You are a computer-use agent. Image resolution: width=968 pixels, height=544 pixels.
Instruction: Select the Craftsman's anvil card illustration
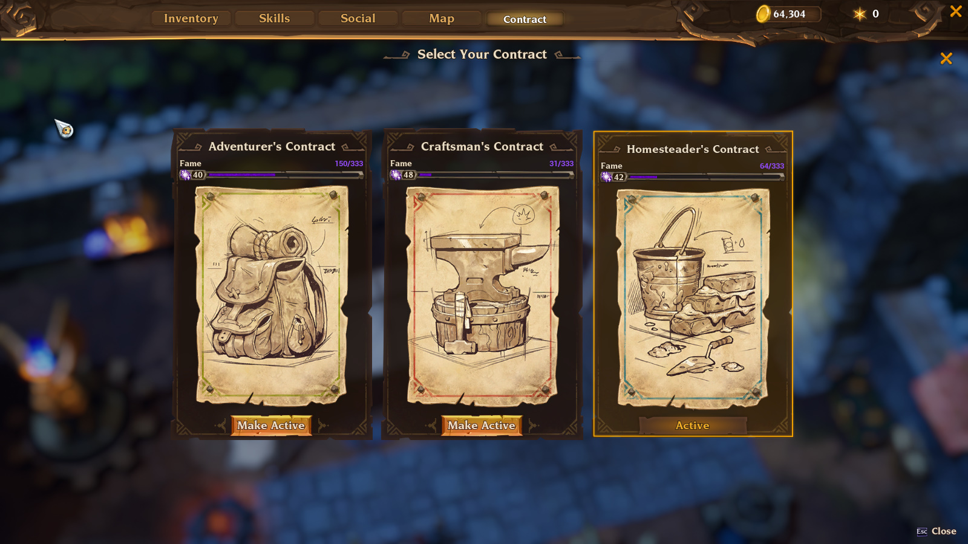(x=482, y=295)
